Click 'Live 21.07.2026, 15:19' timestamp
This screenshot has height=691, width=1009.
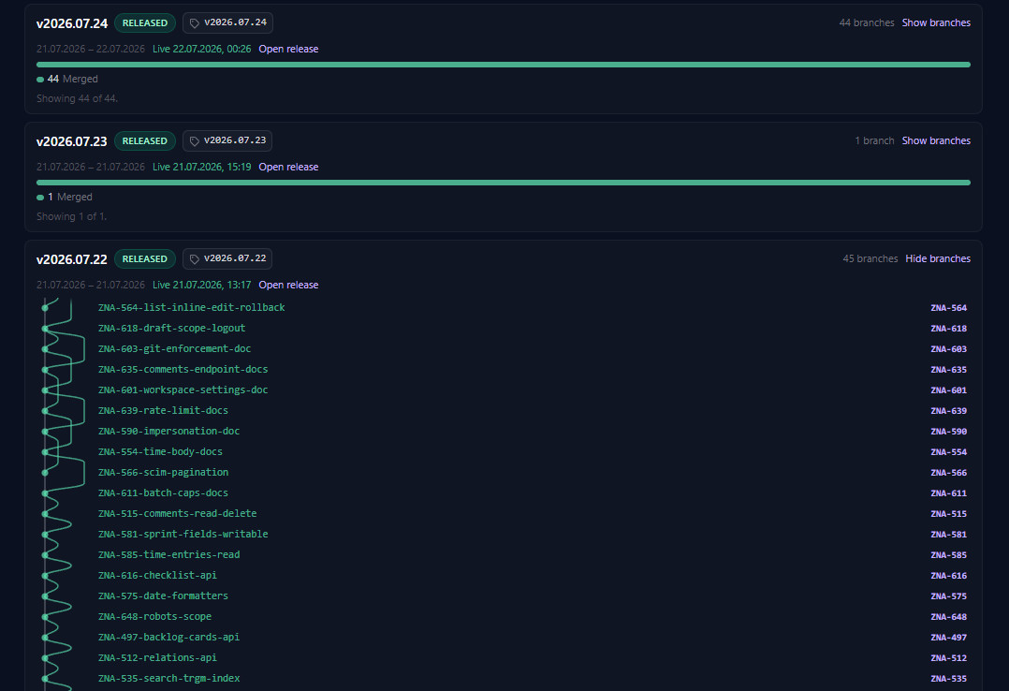click(x=201, y=167)
